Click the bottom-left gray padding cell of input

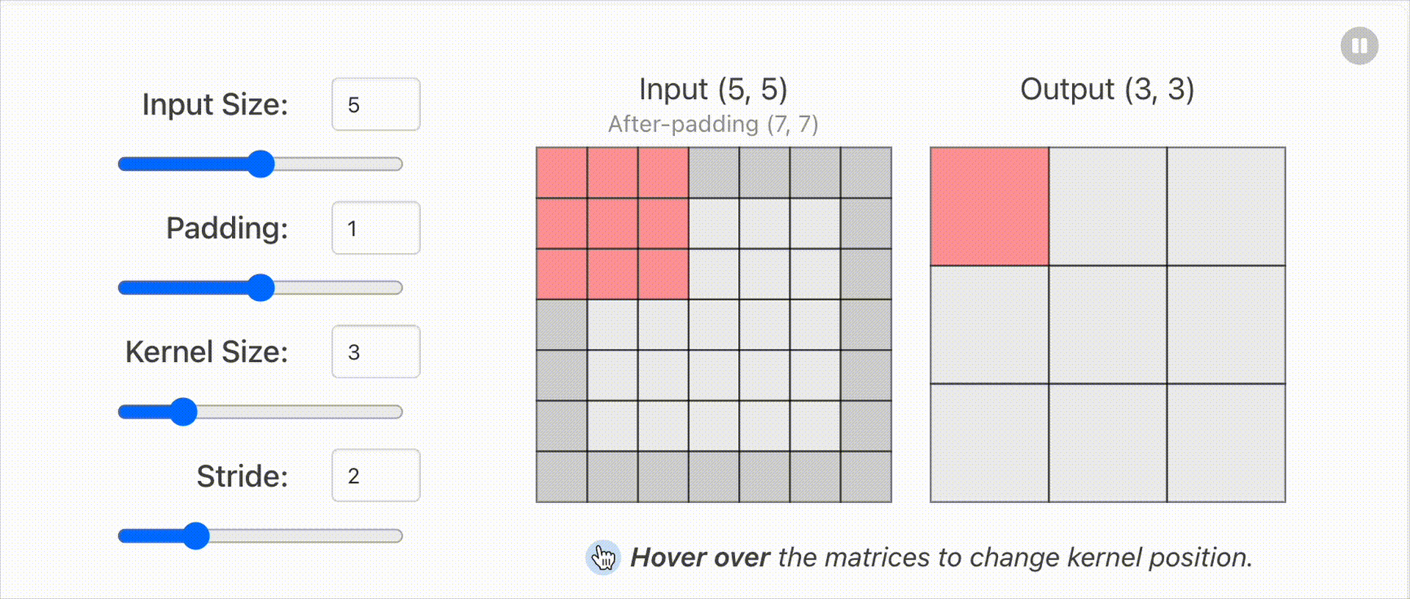[x=562, y=476]
